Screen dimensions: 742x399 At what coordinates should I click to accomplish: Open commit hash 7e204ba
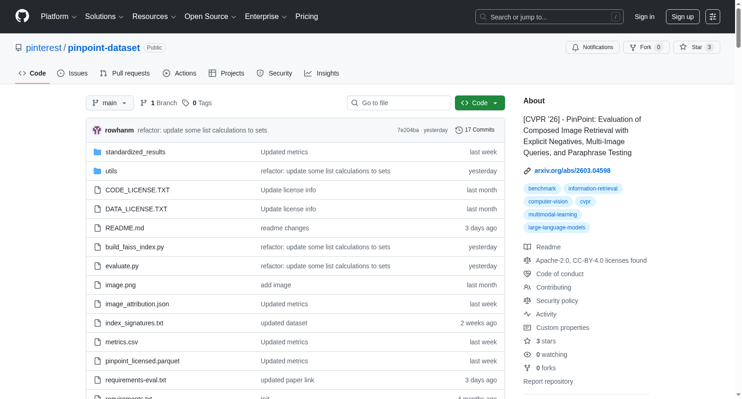pos(408,130)
